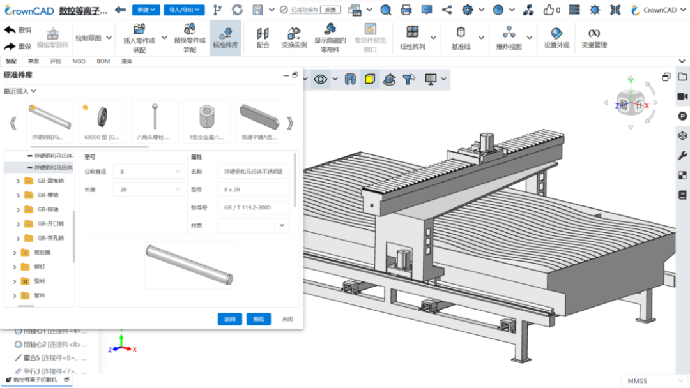This screenshot has width=690, height=388.
Task: Open 变量管理 variable manager
Action: 594,38
